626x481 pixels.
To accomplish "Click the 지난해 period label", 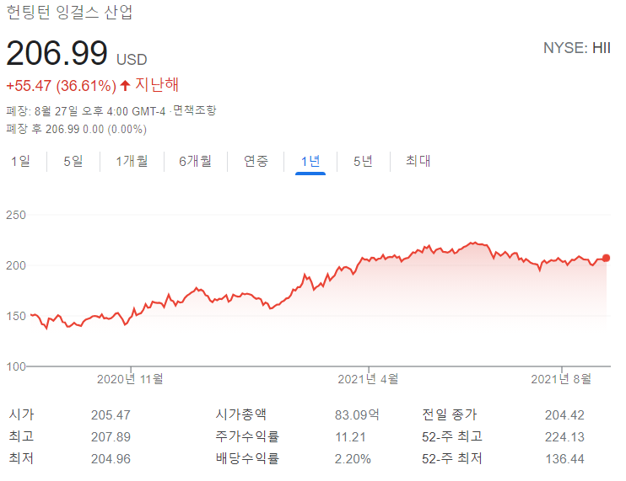I will tap(157, 84).
